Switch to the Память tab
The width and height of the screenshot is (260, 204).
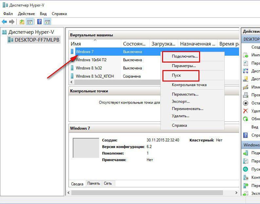point(94,184)
